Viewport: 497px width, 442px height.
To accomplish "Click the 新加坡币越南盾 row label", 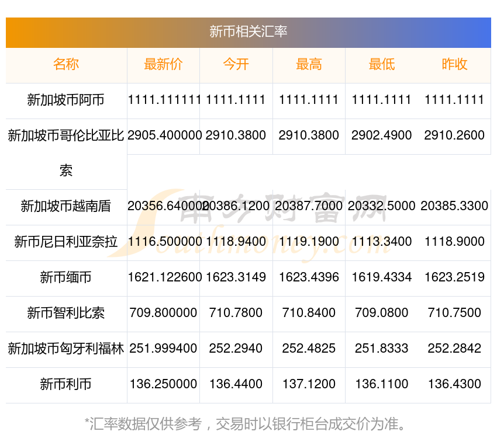I will 66,207.
